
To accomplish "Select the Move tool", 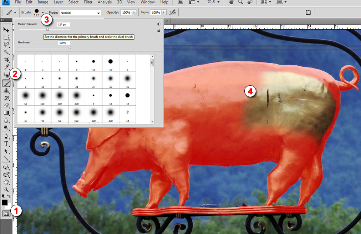I will tap(6, 30).
